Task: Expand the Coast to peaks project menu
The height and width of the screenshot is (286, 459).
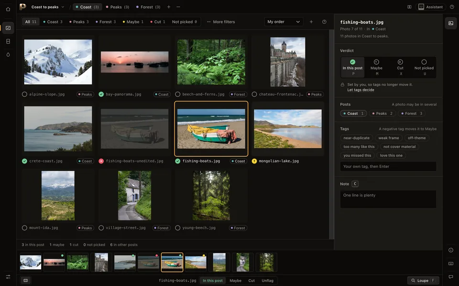Action: click(x=48, y=7)
